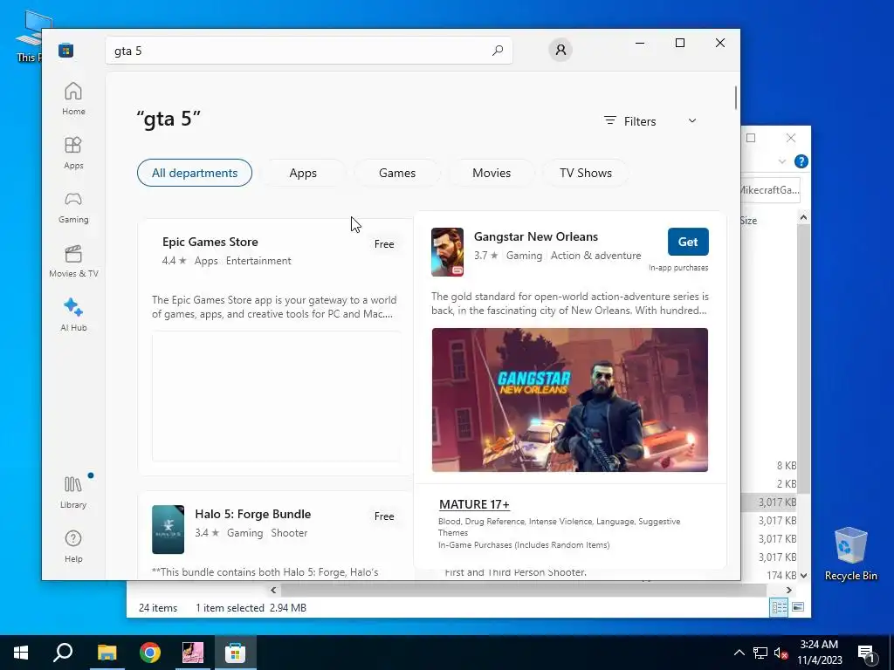This screenshot has width=894, height=670.
Task: Click the network tray icon
Action: tap(760, 653)
